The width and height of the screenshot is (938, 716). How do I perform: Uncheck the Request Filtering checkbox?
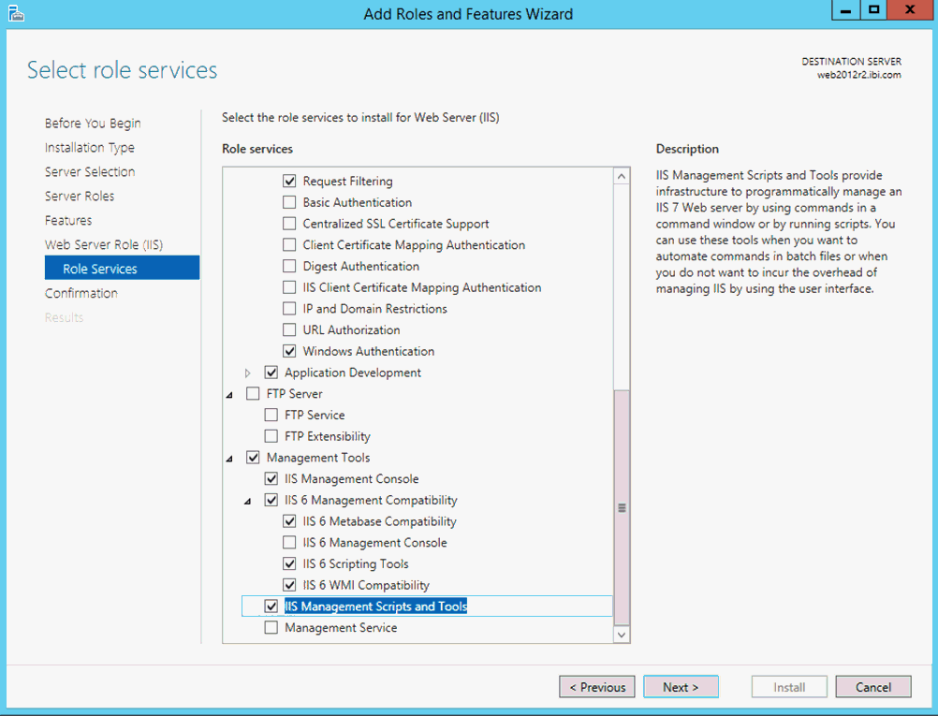(289, 181)
